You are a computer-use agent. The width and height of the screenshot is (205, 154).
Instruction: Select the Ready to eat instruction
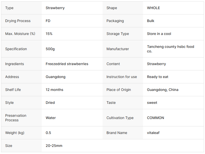(x=157, y=77)
